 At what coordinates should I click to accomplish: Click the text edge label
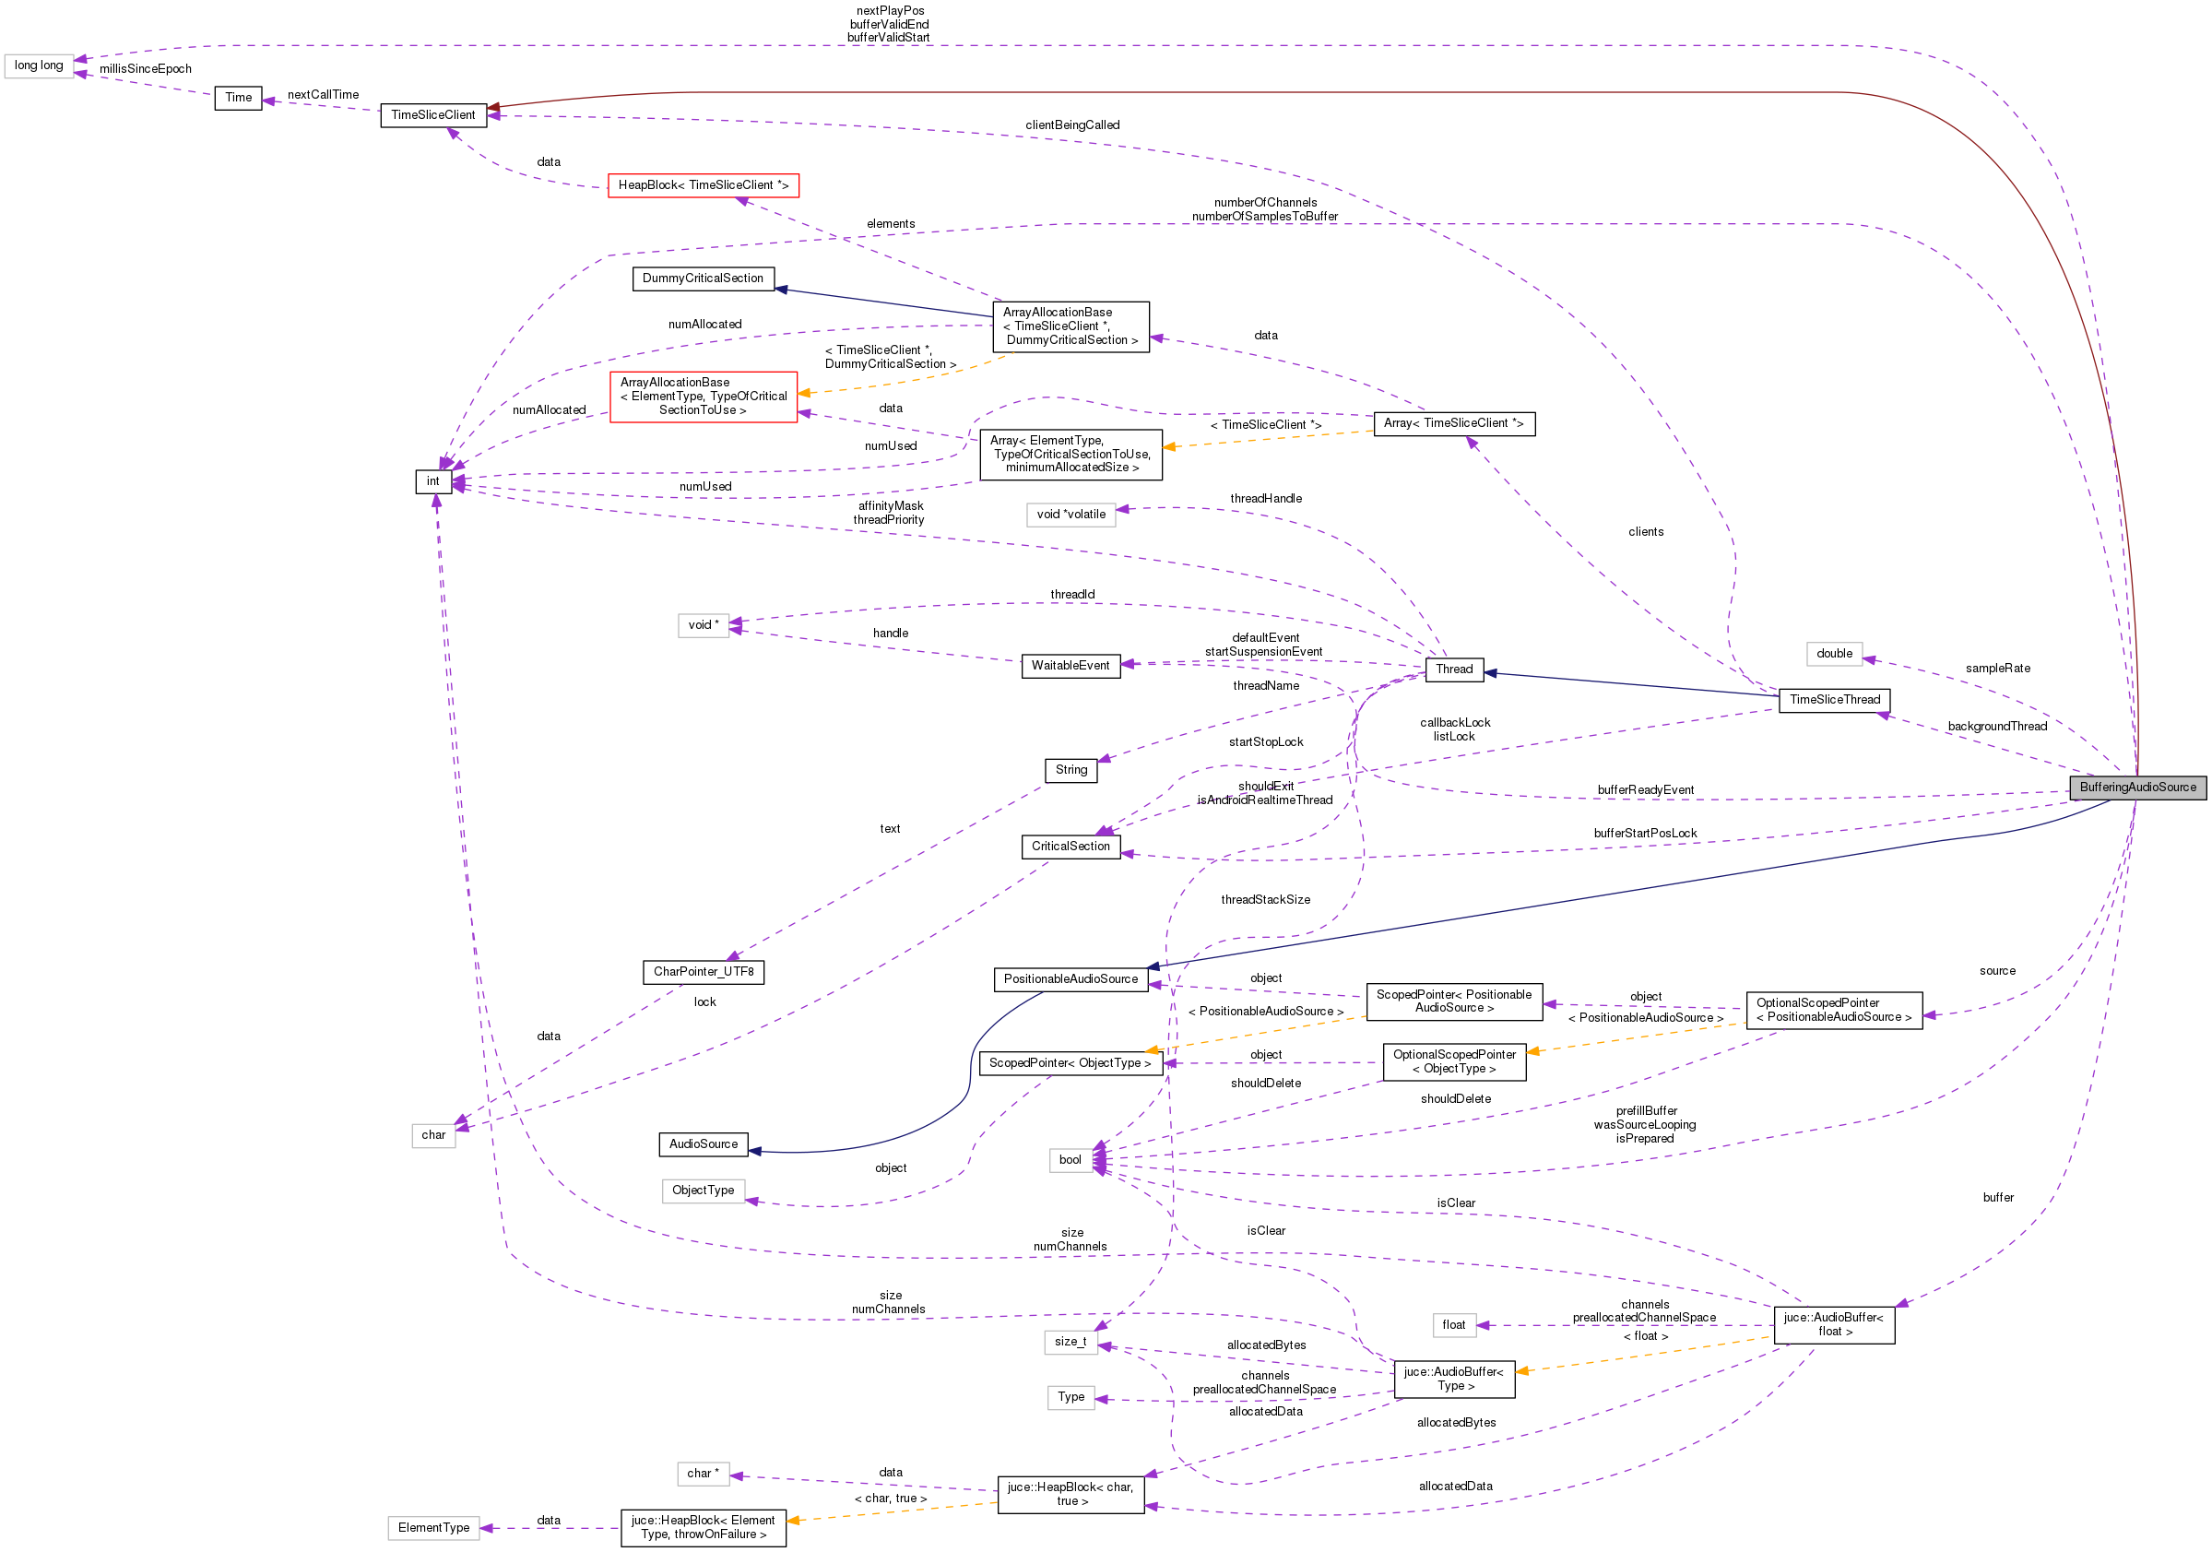pyautogui.click(x=890, y=828)
